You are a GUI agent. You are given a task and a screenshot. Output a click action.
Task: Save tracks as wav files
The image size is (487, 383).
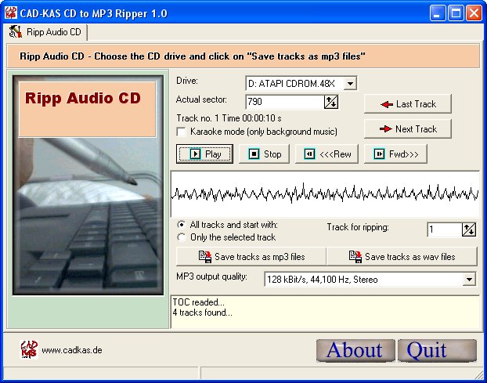402,256
